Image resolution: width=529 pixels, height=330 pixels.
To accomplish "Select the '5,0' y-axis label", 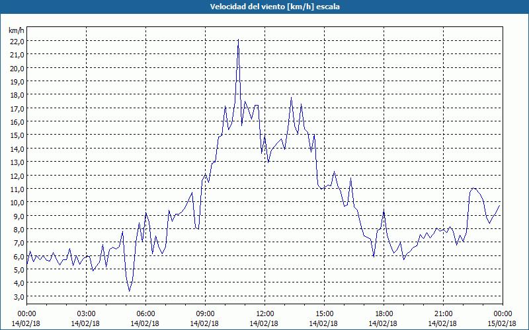I will click(x=19, y=270).
